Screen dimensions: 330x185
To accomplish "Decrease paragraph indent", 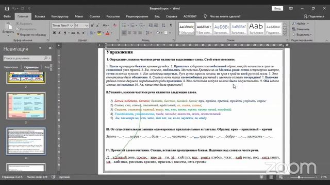I will [151, 25].
